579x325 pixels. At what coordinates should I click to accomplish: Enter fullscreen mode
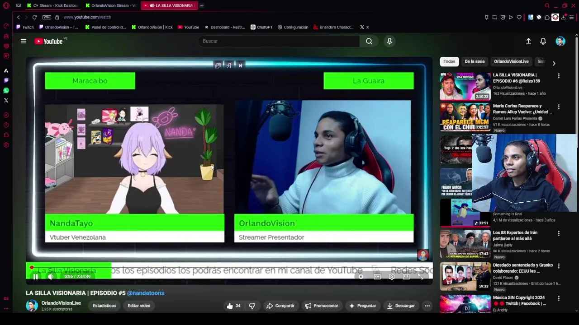point(420,277)
